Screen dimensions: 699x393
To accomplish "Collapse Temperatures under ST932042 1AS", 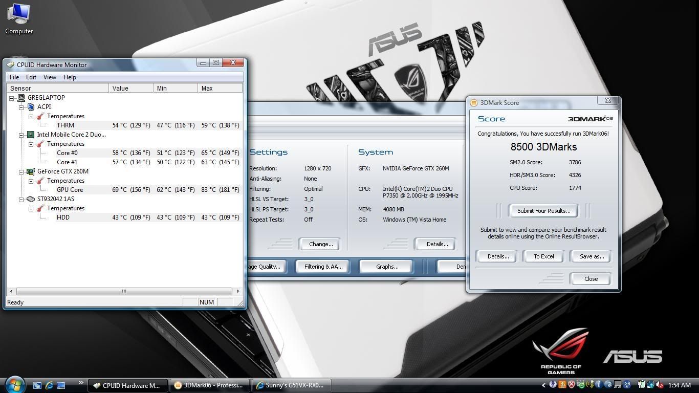I will coord(31,208).
